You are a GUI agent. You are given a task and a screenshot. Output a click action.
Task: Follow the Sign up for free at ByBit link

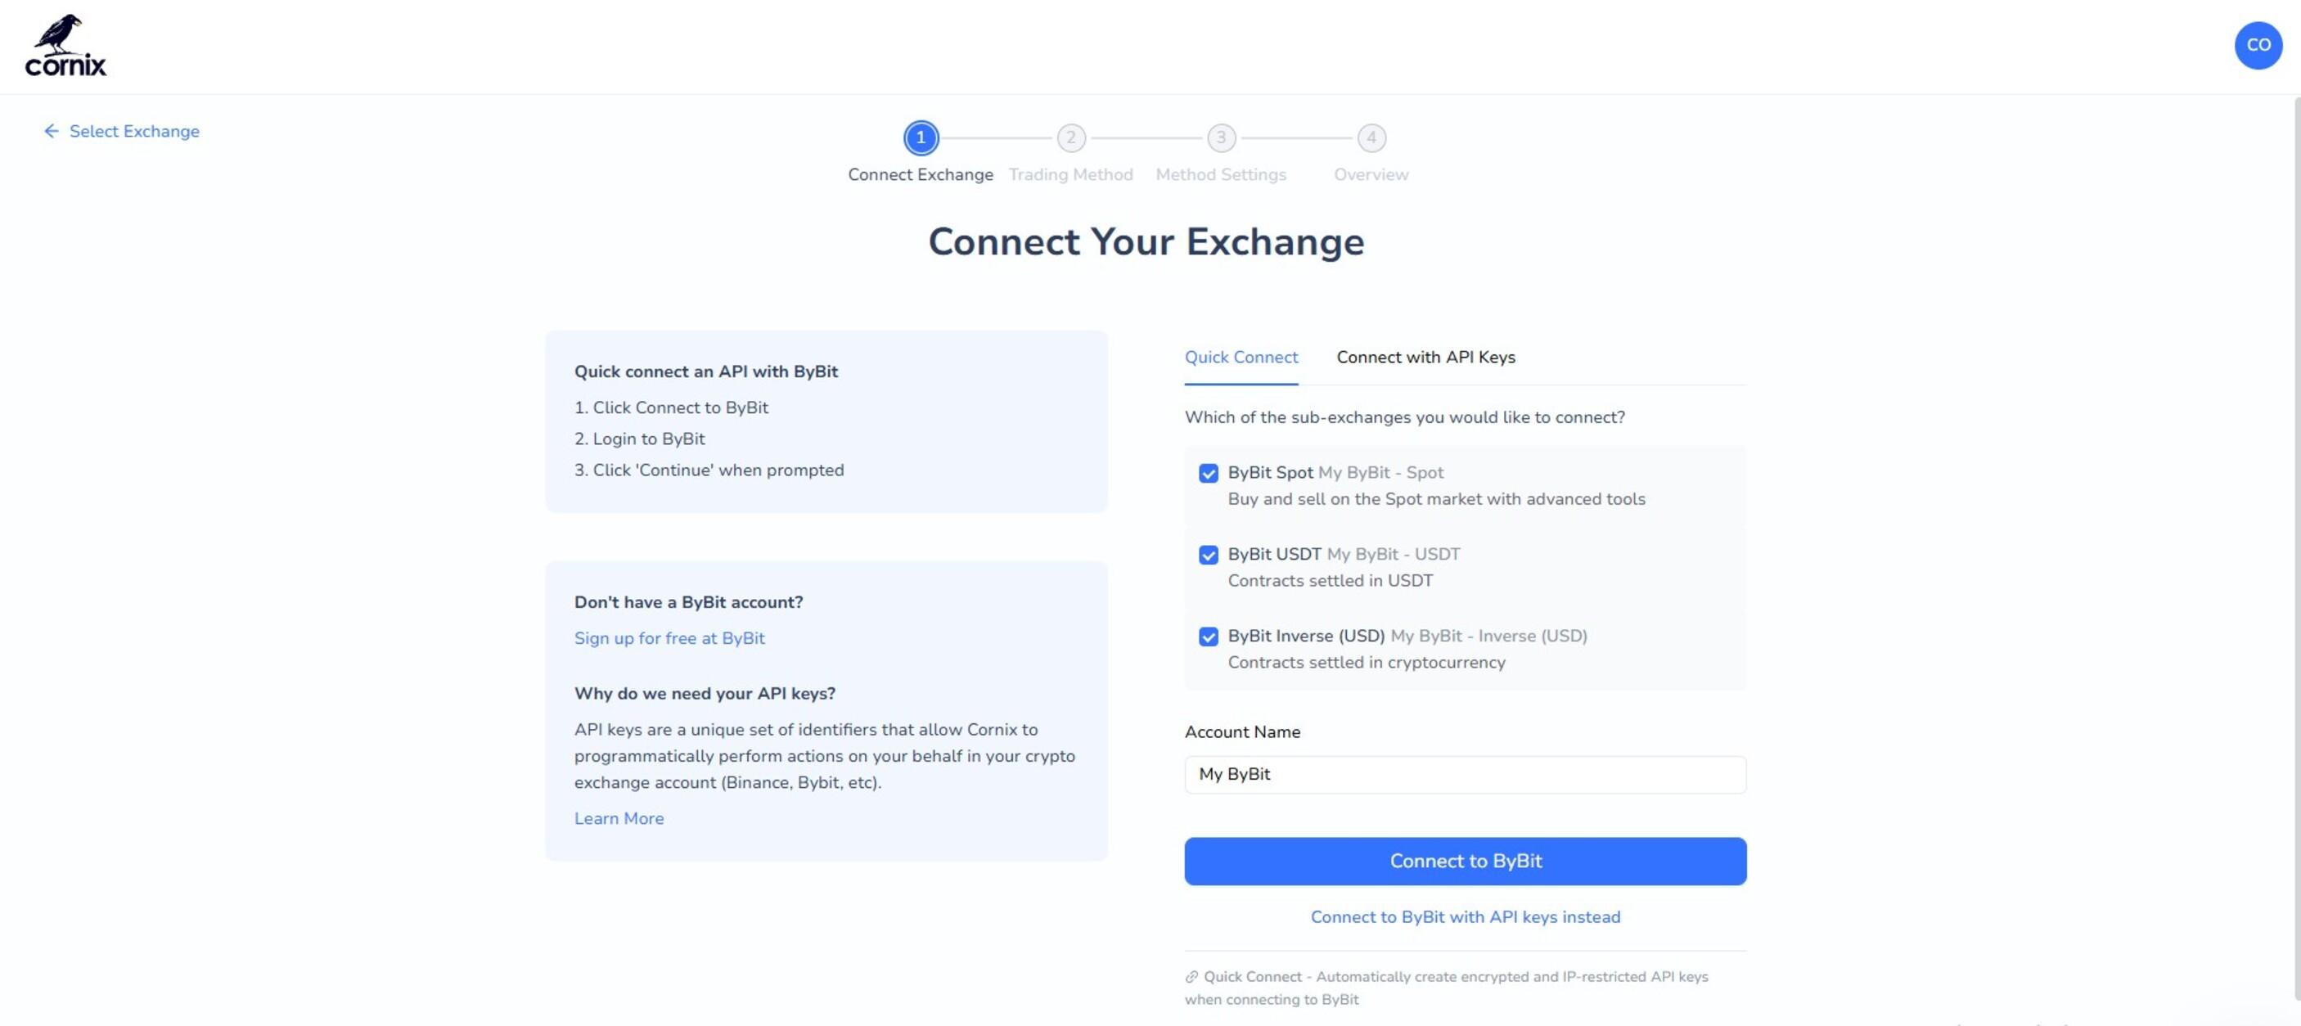[x=669, y=638]
